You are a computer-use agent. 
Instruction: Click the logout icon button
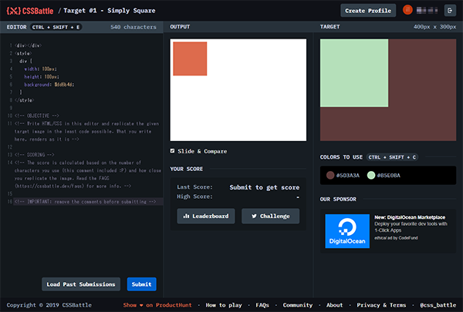[450, 11]
